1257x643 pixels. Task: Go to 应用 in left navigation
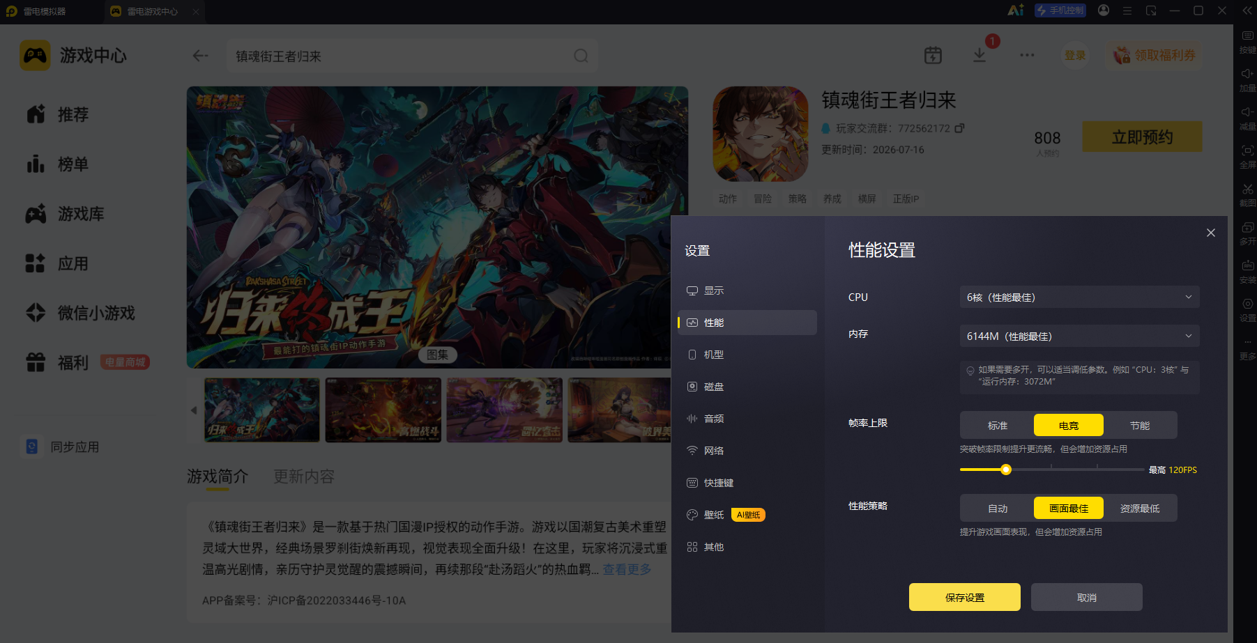tap(57, 263)
